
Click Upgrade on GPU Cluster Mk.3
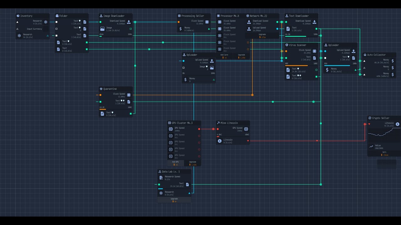click(192, 163)
